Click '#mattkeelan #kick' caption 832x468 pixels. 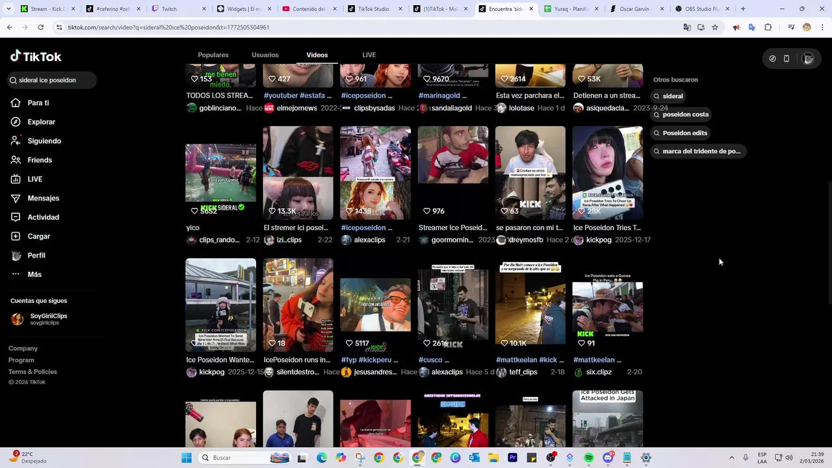[530, 359]
